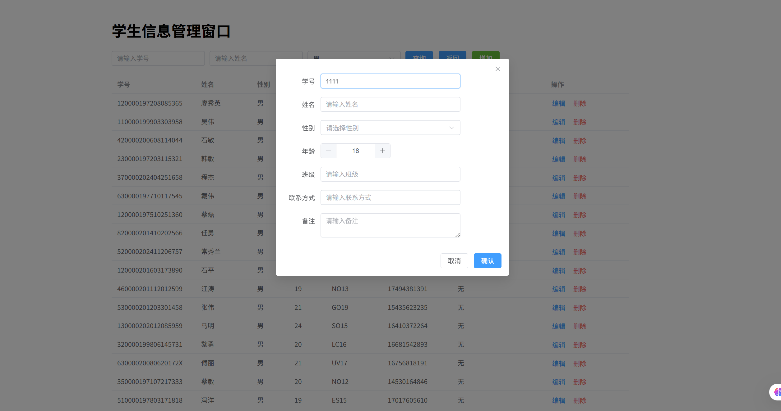Click the 请输入姓名 input in the dialog
Screen dimensions: 781x411
tap(390, 104)
